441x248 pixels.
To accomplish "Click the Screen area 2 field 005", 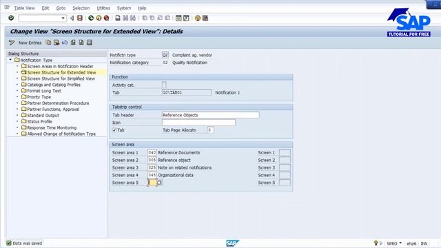I will tap(152, 160).
